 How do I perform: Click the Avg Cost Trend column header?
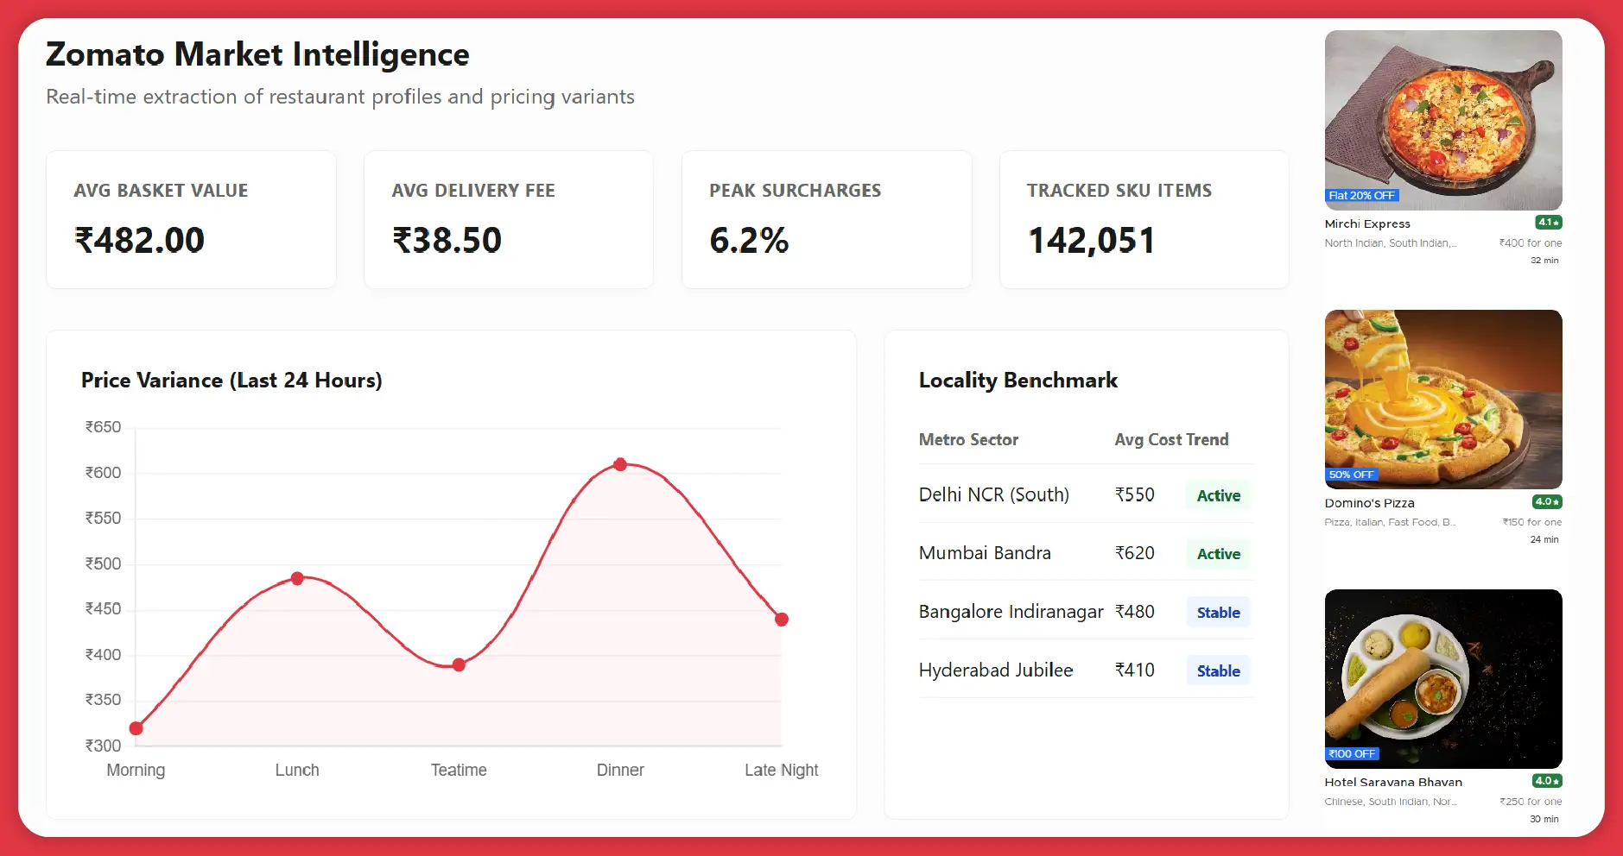coord(1170,440)
